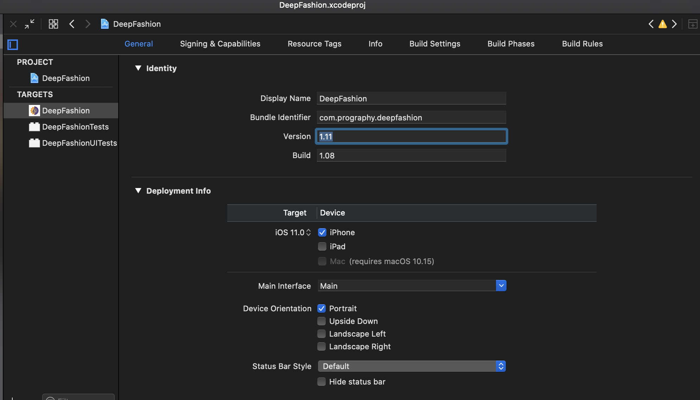Click the collapse arrows icon
Image resolution: width=700 pixels, height=400 pixels.
coord(30,24)
